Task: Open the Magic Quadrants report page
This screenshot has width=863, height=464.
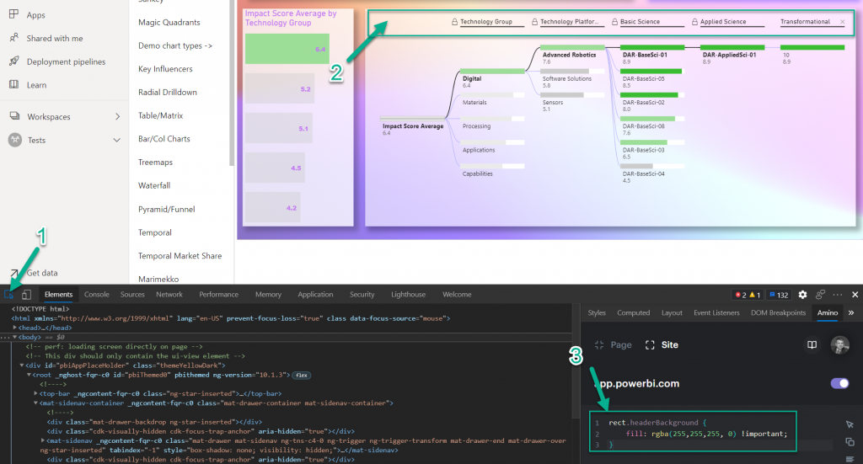Action: 169,23
